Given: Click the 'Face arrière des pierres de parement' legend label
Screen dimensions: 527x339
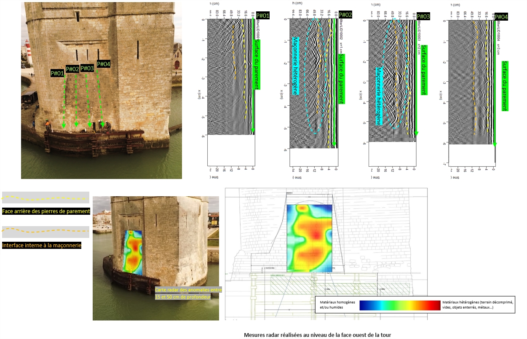Looking at the screenshot, I should [x=46, y=211].
